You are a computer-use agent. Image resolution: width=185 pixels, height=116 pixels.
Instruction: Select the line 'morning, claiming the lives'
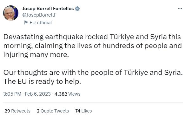click(x=93, y=46)
